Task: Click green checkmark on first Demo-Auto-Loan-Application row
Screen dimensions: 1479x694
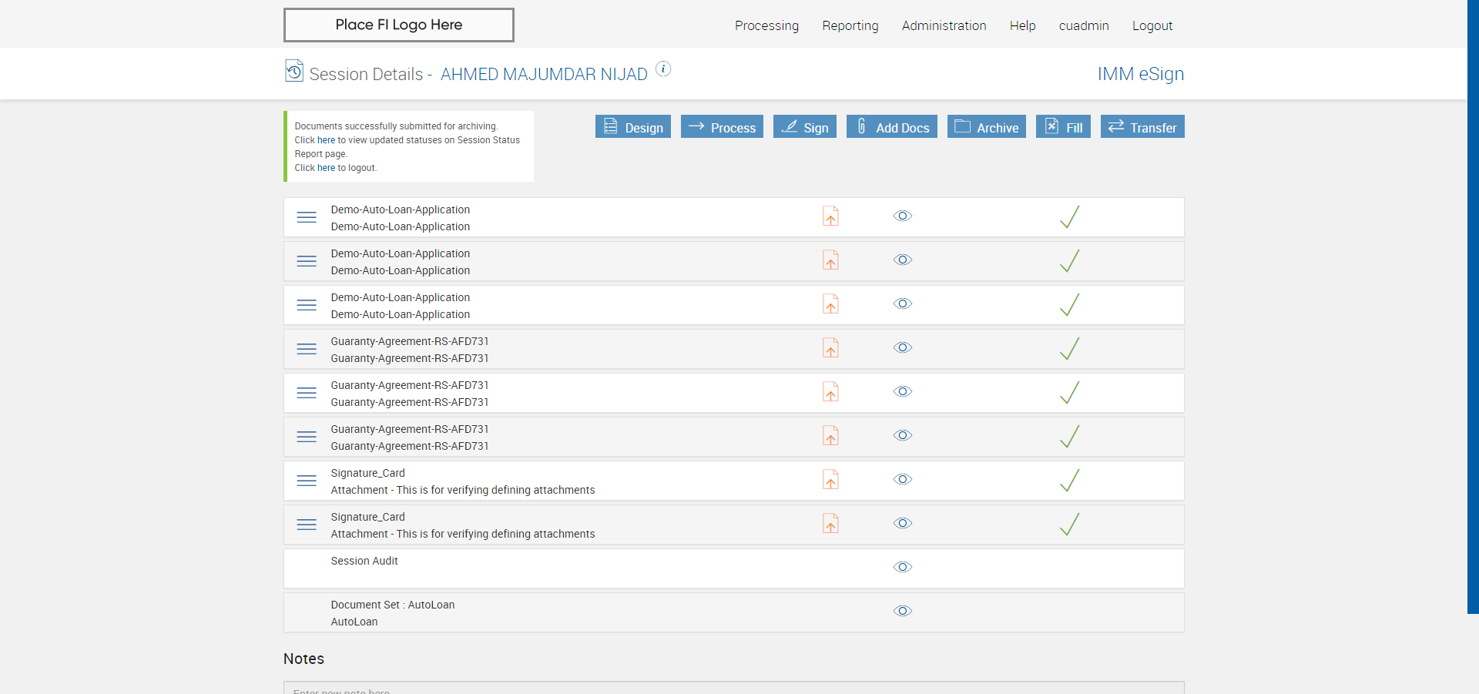Action: pos(1069,217)
